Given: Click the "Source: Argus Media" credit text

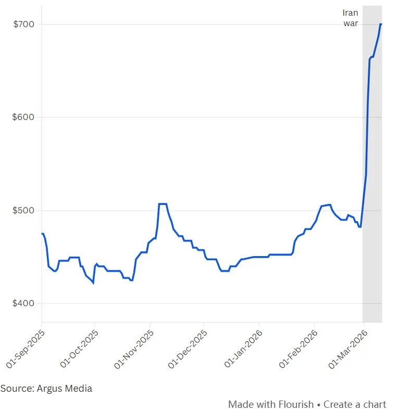Looking at the screenshot, I should click(46, 388).
